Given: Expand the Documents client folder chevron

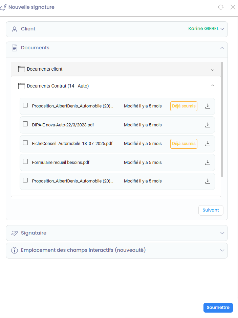Looking at the screenshot, I should [213, 70].
